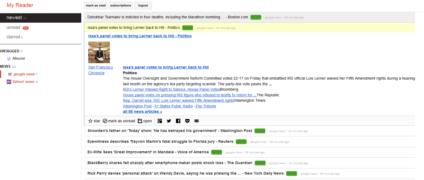Click the NEWS tag on Mandela row
Screen dimensions: 424x180
(x=217, y=152)
